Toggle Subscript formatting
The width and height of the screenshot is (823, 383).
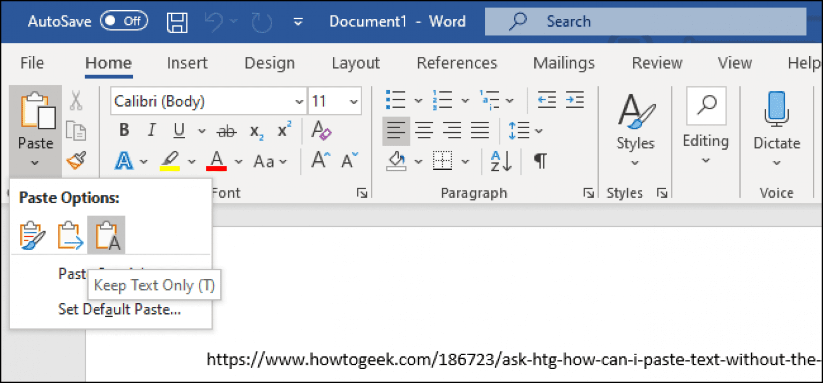point(257,131)
